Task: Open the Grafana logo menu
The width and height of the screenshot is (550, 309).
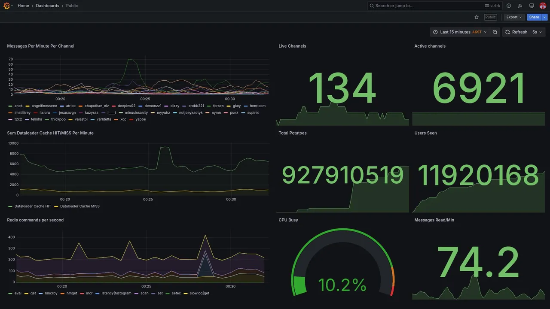Action: [x=6, y=6]
